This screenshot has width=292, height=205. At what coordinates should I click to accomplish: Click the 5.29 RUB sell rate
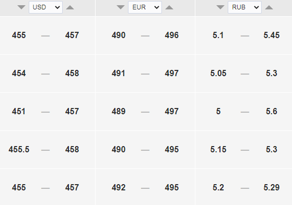coord(272,187)
